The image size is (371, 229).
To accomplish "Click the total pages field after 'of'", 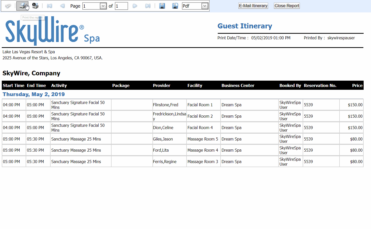I will click(121, 6).
